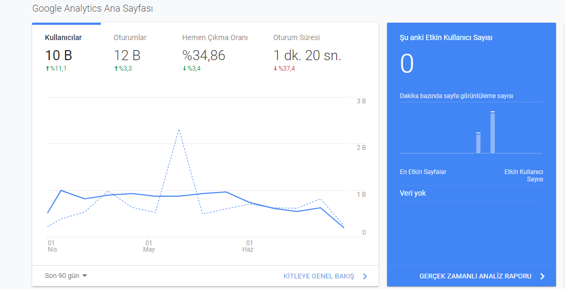565x289 pixels.
Task: Click the 01 Haz axis label
Action: point(248,246)
